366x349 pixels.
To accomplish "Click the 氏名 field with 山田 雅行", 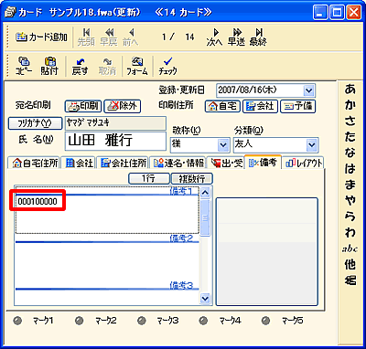I will pyautogui.click(x=115, y=141).
